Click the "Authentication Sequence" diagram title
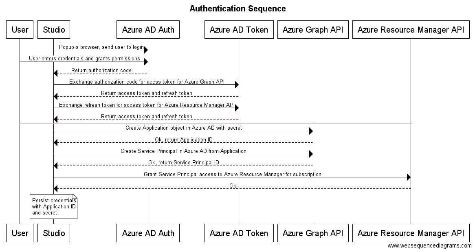Image resolution: width=475 pixels, height=252 pixels. 237,9
